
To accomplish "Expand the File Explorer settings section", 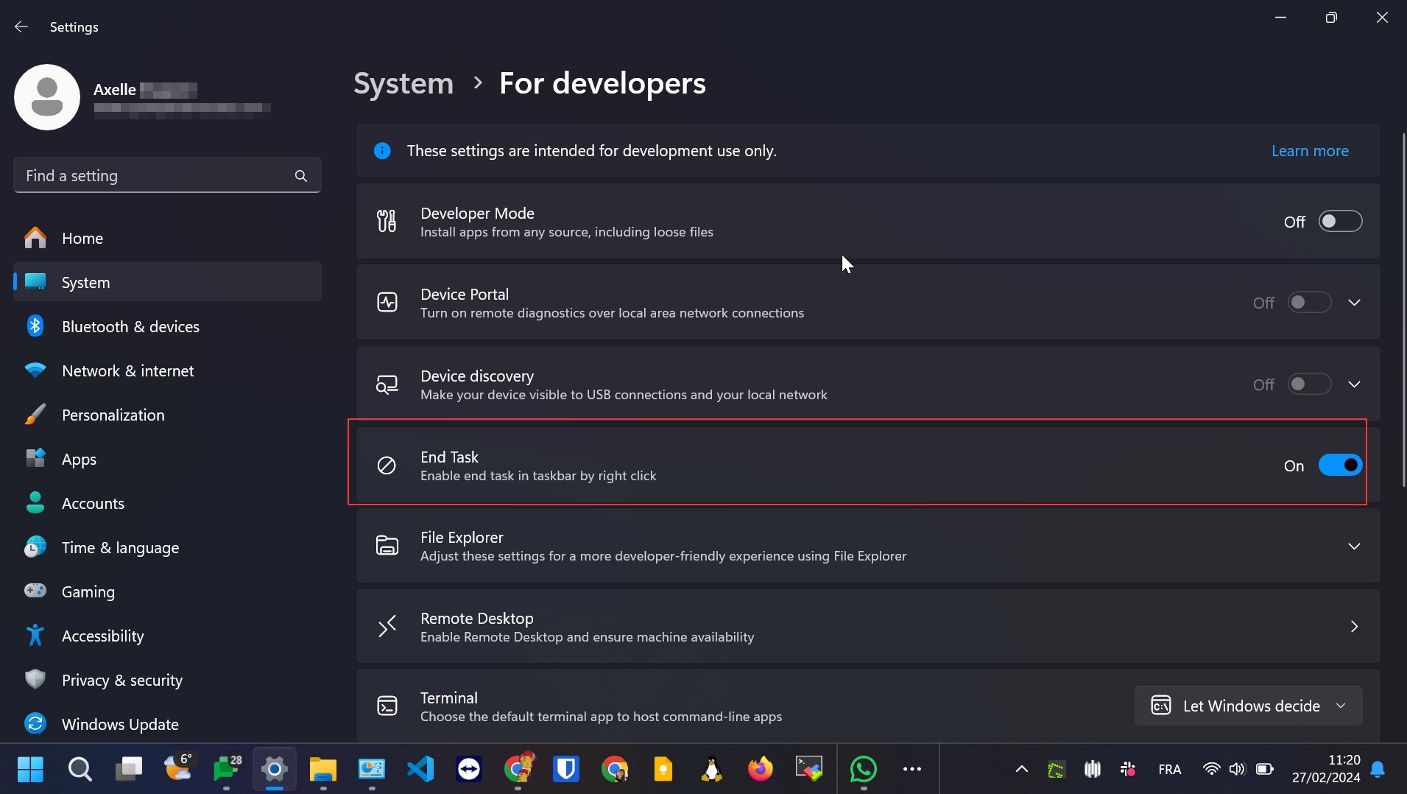I will pos(1353,547).
